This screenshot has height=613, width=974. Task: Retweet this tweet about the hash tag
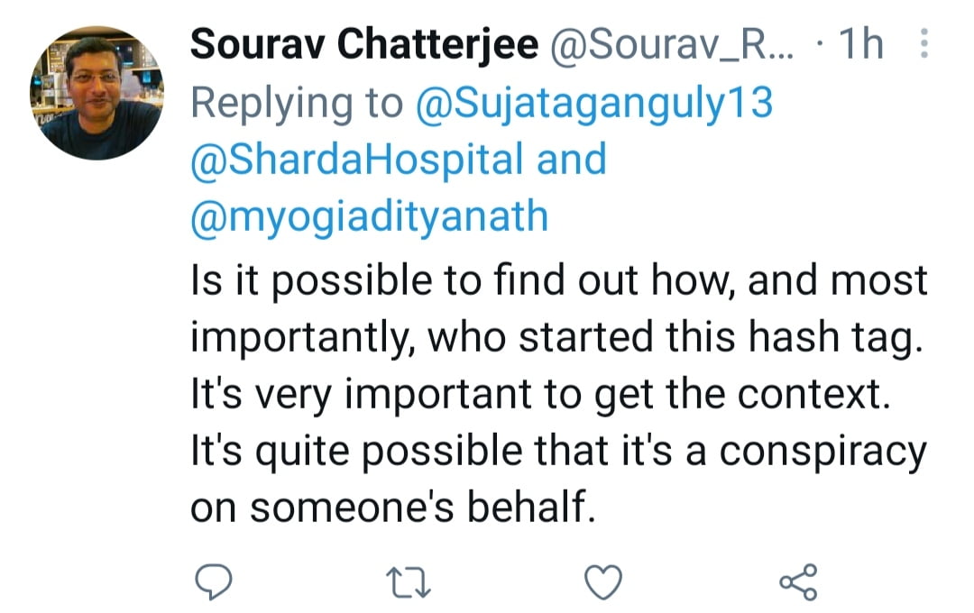(410, 581)
